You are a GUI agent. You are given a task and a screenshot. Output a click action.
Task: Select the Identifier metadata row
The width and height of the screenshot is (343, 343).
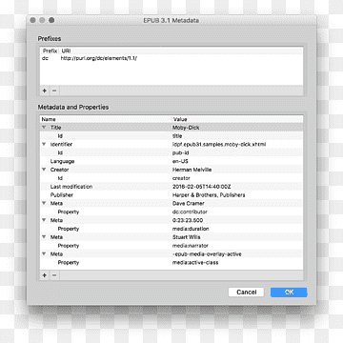[x=171, y=144]
